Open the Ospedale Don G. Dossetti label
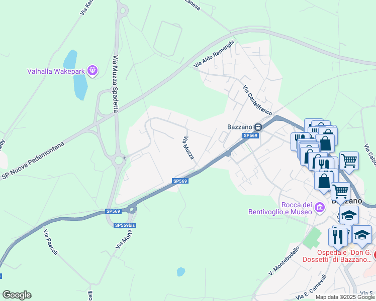 (337, 256)
